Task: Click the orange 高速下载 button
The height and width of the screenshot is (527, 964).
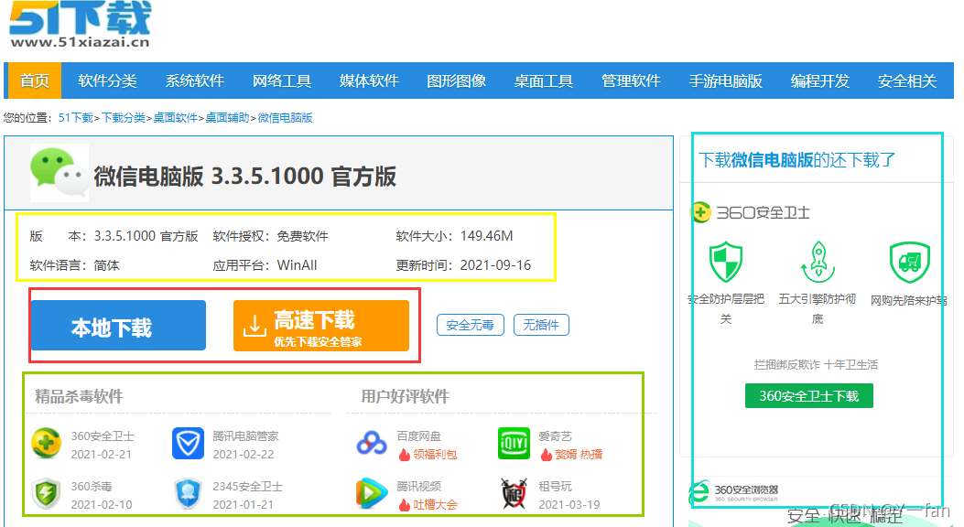Action: click(x=321, y=326)
